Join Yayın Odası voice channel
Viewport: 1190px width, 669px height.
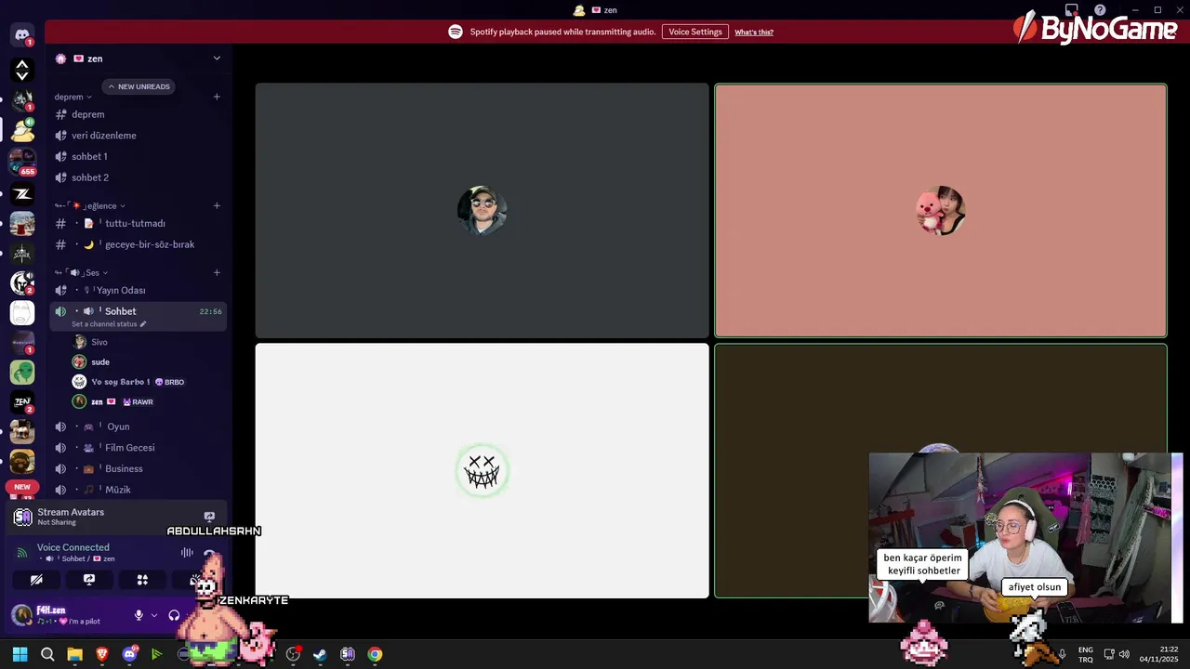coord(138,291)
